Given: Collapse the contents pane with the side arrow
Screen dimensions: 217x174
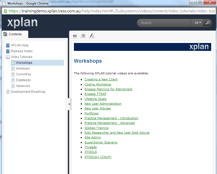Looking at the screenshot, I should [x=69, y=104].
